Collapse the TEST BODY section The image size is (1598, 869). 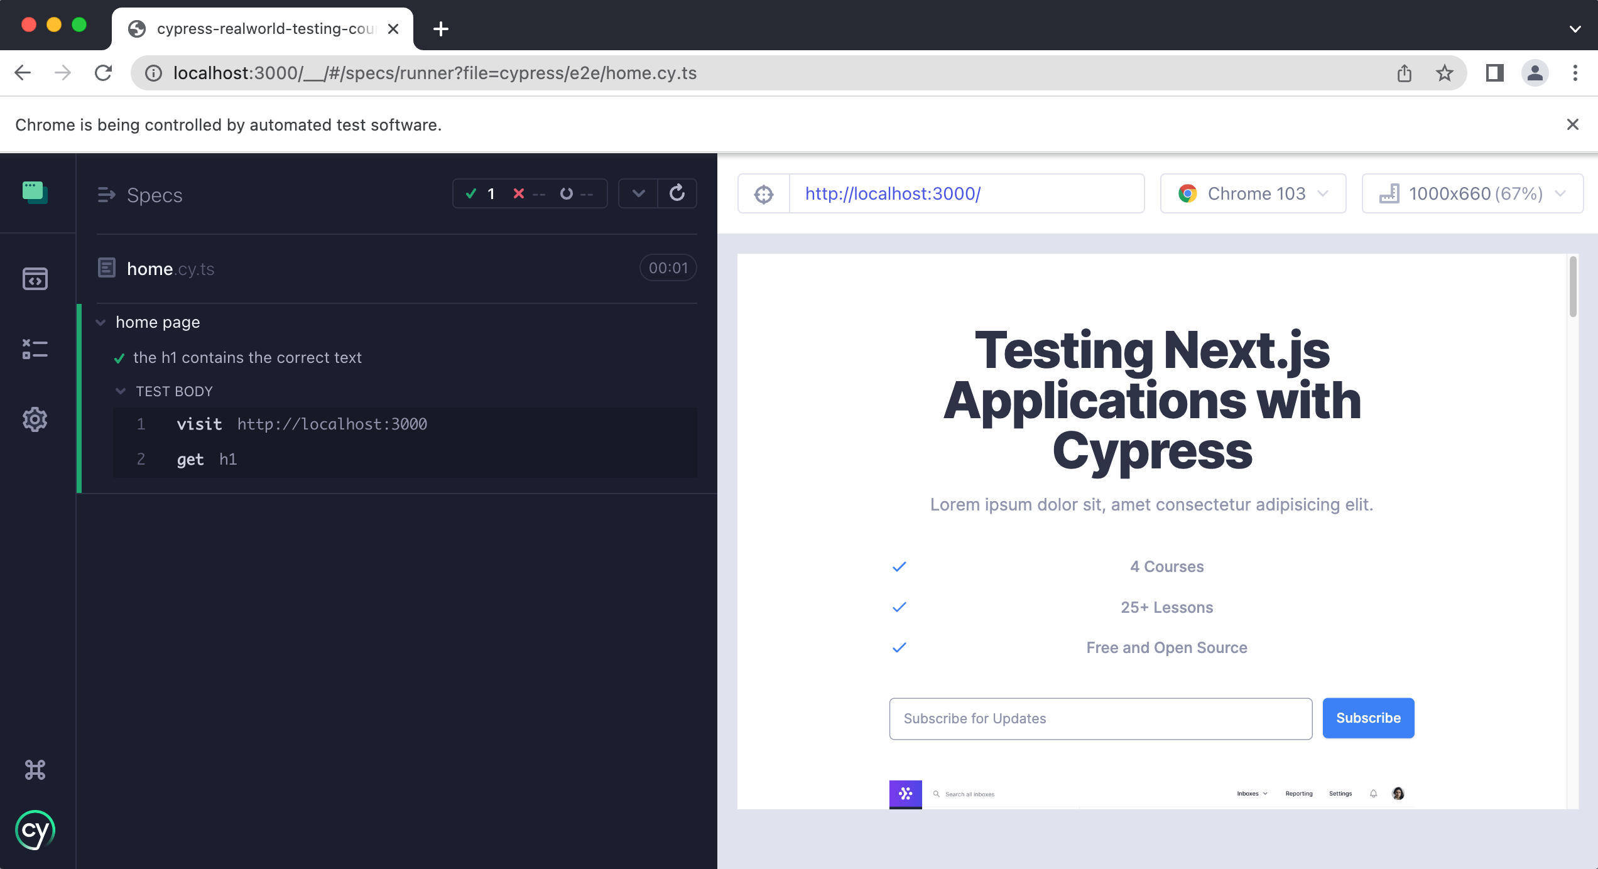point(121,389)
